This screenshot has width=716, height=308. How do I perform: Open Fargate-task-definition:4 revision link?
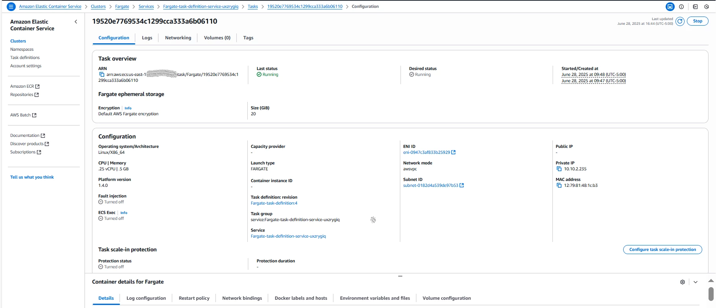274,203
